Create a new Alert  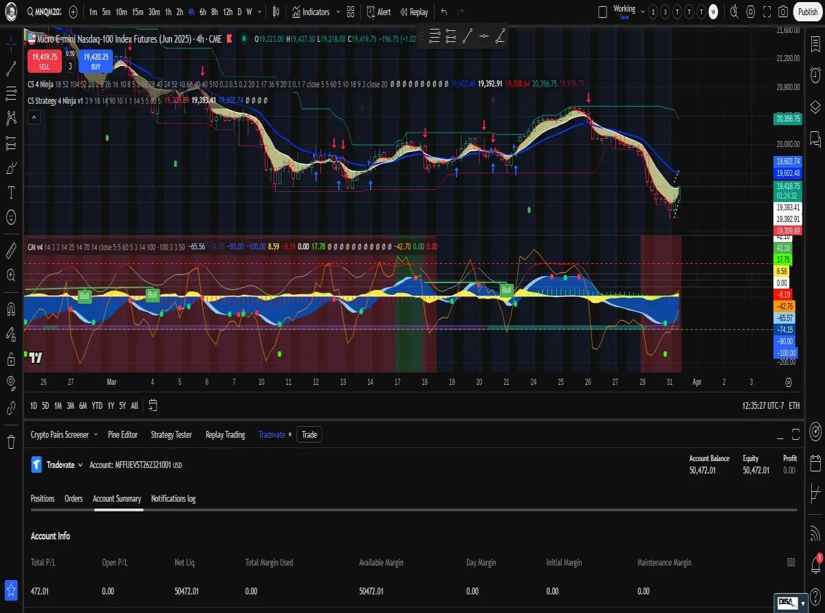coord(379,12)
